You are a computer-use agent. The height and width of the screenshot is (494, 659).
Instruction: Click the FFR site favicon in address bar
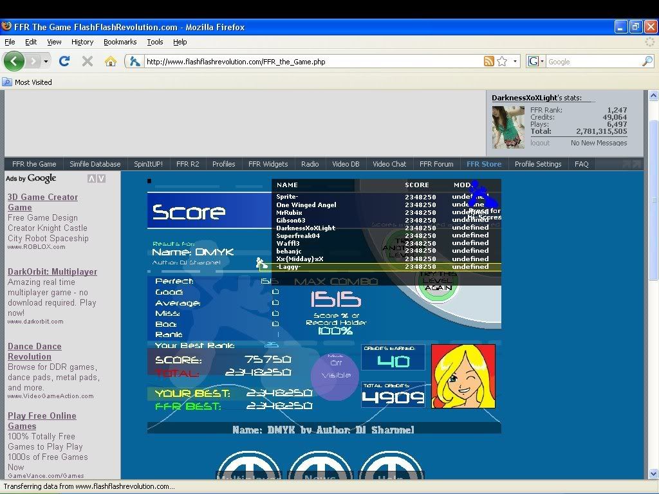(135, 62)
